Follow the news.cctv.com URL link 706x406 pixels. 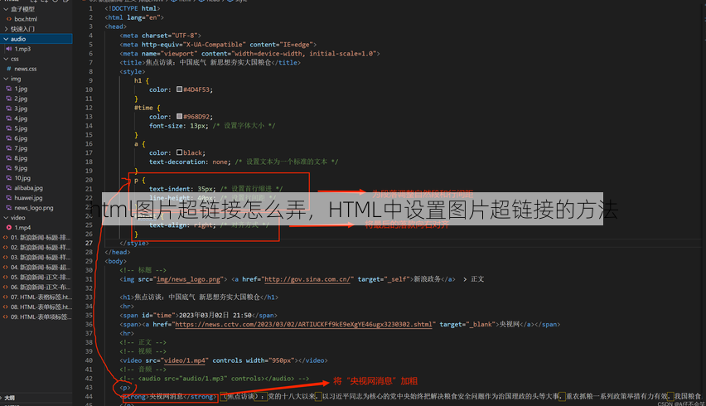point(303,324)
